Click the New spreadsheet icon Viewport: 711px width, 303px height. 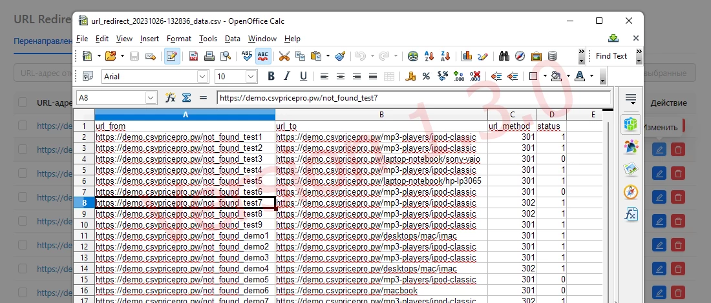[x=87, y=56]
